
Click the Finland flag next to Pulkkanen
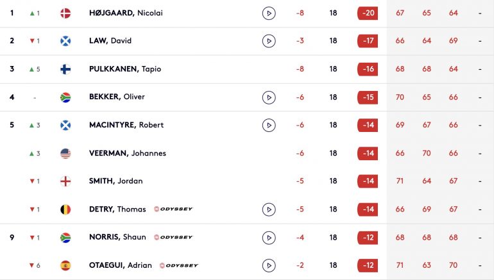pyautogui.click(x=65, y=69)
